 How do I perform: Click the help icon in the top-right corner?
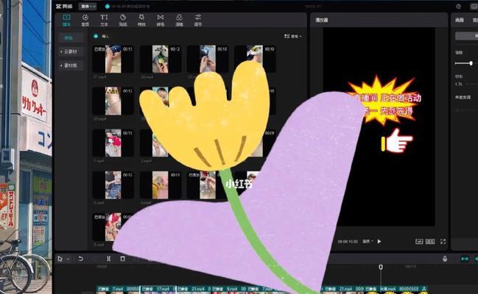point(459,7)
